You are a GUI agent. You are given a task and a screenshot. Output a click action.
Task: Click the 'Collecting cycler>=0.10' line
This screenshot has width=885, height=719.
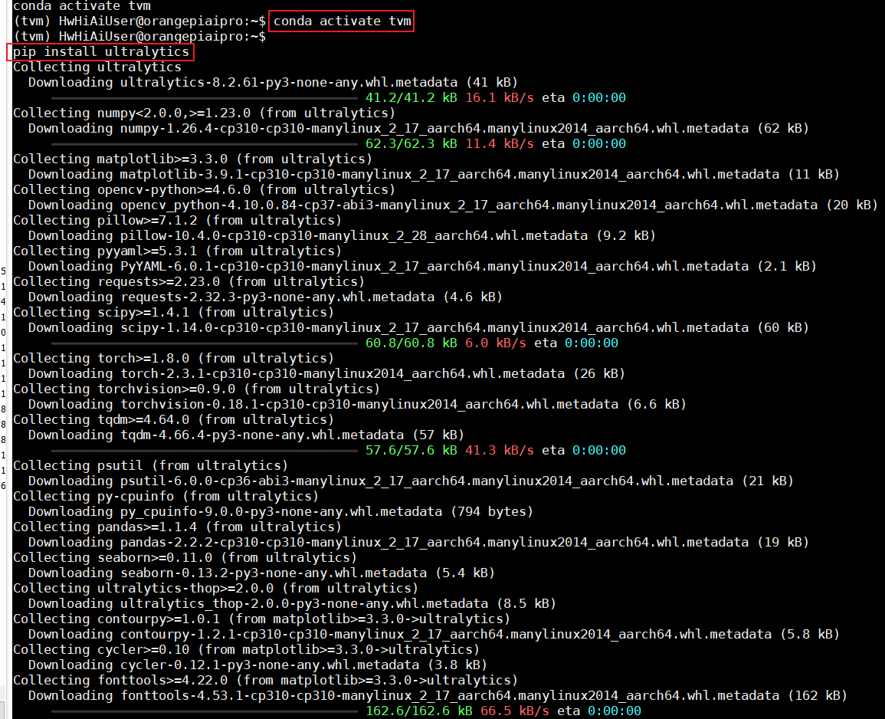click(246, 649)
